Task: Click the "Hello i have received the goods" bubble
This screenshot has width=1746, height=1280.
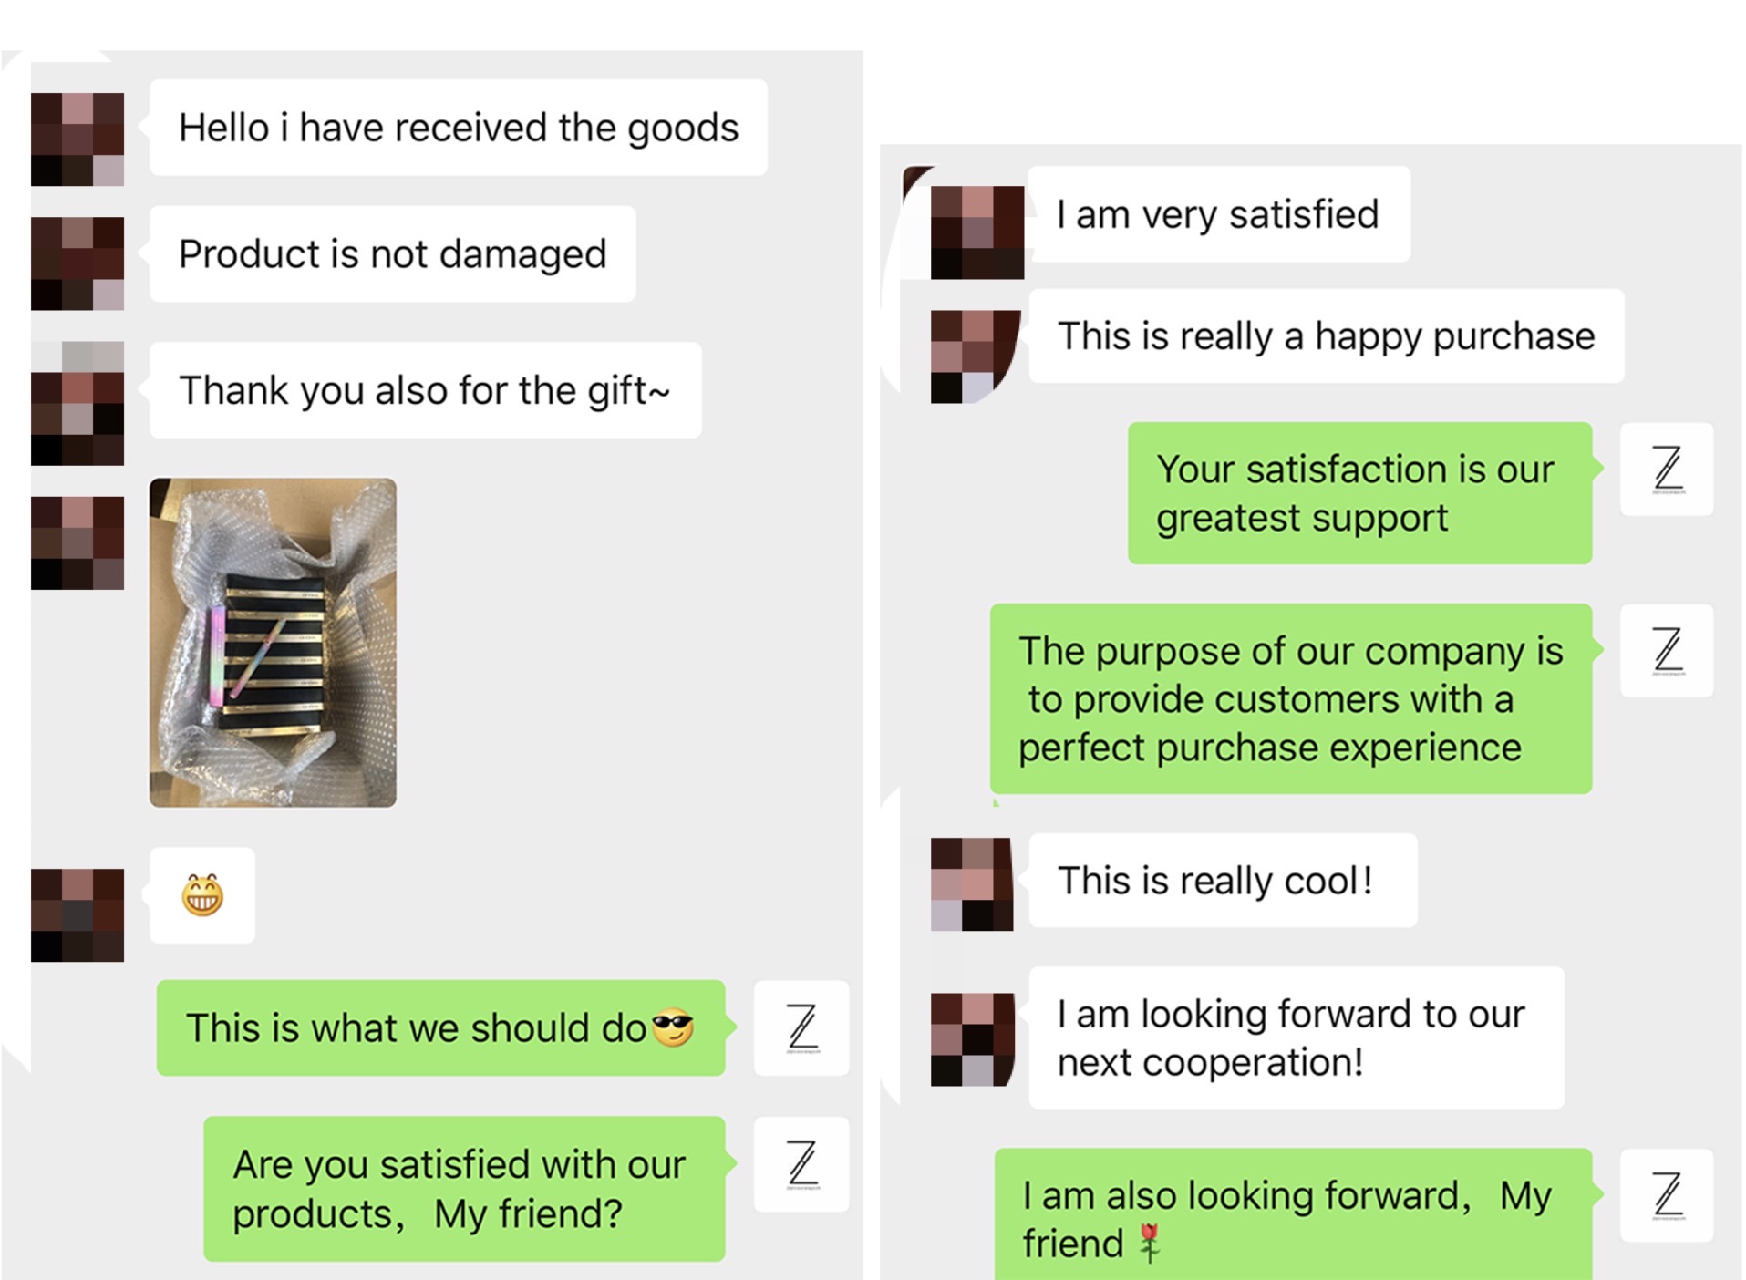Action: (x=458, y=128)
